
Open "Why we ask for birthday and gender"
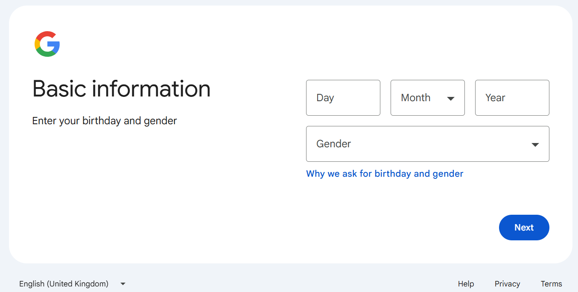pyautogui.click(x=385, y=174)
